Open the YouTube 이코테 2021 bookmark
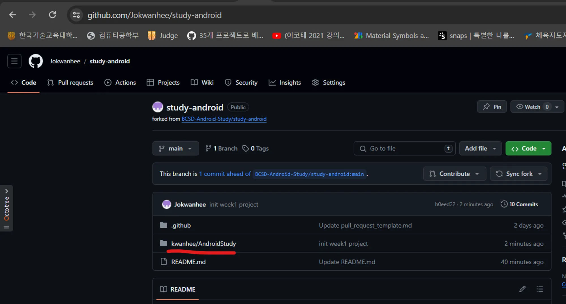Image resolution: width=566 pixels, height=304 pixels. (308, 36)
